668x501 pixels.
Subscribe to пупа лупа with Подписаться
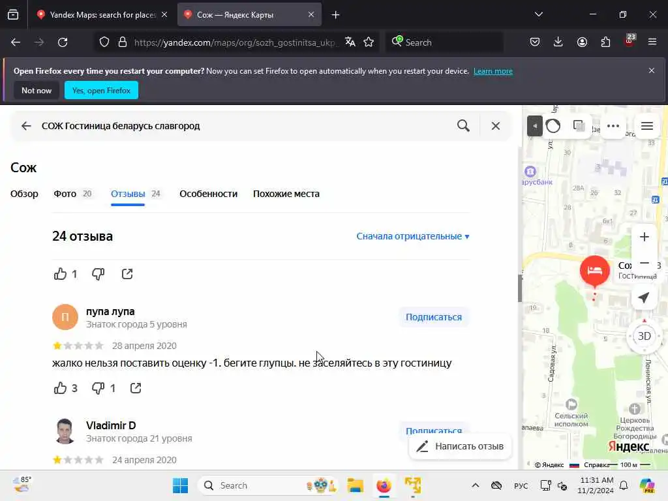tap(434, 317)
